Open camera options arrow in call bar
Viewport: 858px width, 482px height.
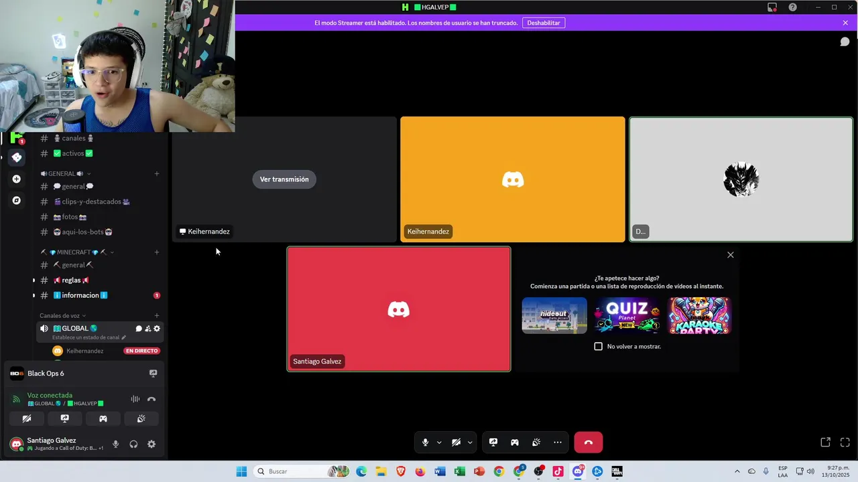click(470, 443)
